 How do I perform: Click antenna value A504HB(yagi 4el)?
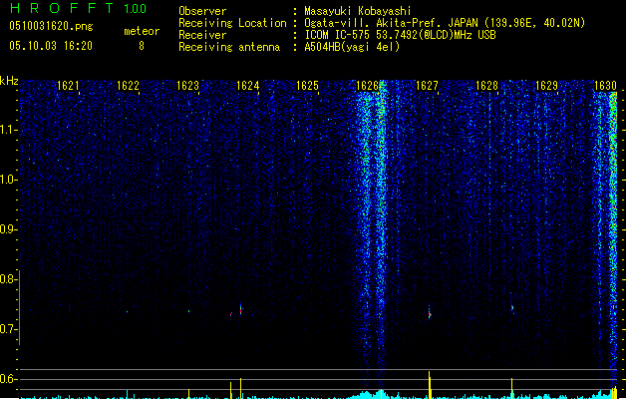coord(352,47)
